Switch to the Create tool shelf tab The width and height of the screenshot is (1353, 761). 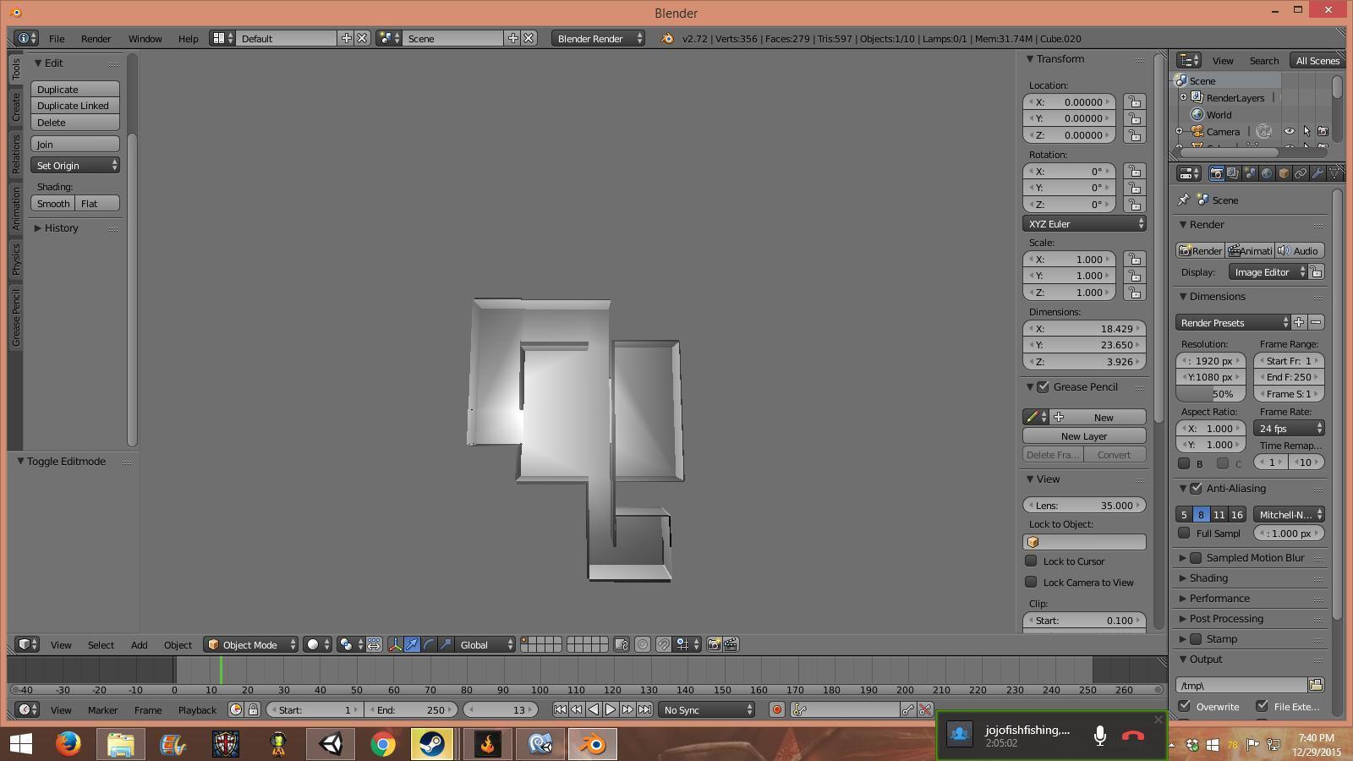15,107
